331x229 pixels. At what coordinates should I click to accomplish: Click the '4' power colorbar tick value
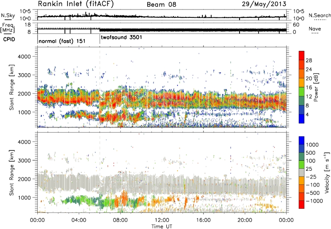[x=307, y=114]
